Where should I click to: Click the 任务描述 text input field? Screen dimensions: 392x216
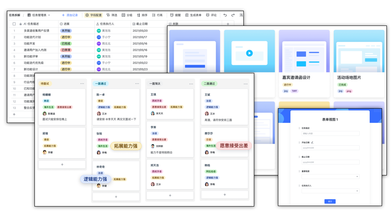330,134
